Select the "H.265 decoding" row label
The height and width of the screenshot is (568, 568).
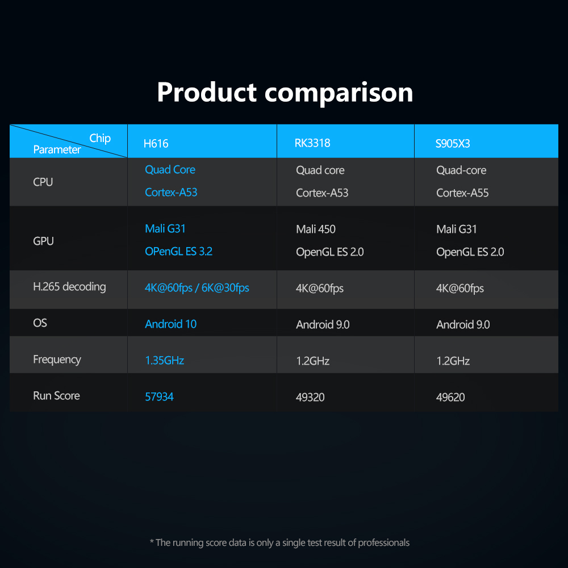pos(69,287)
